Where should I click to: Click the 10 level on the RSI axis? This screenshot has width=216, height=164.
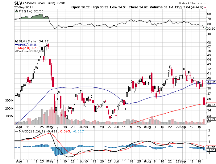click(x=209, y=34)
